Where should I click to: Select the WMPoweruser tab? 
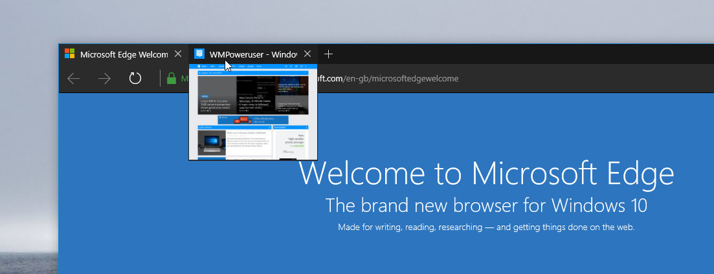point(253,54)
